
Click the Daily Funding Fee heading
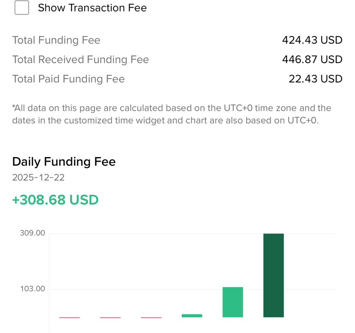(x=64, y=162)
